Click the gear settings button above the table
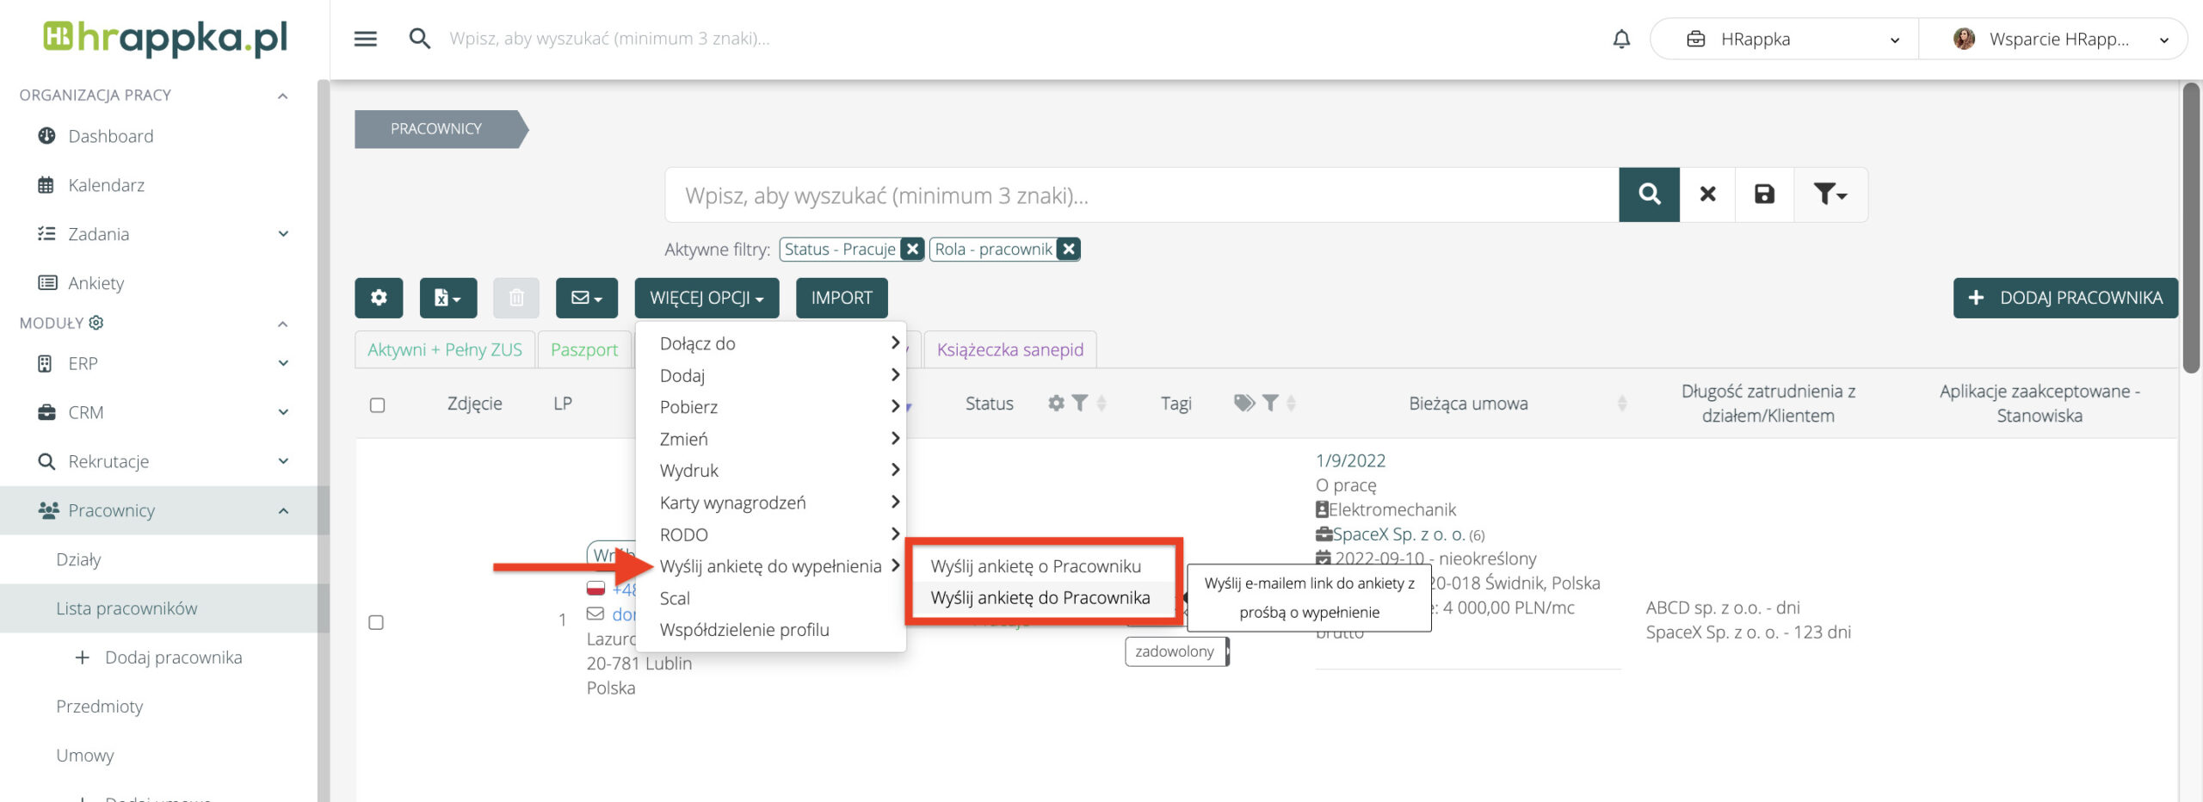Viewport: 2203px width, 802px height. coord(379,298)
